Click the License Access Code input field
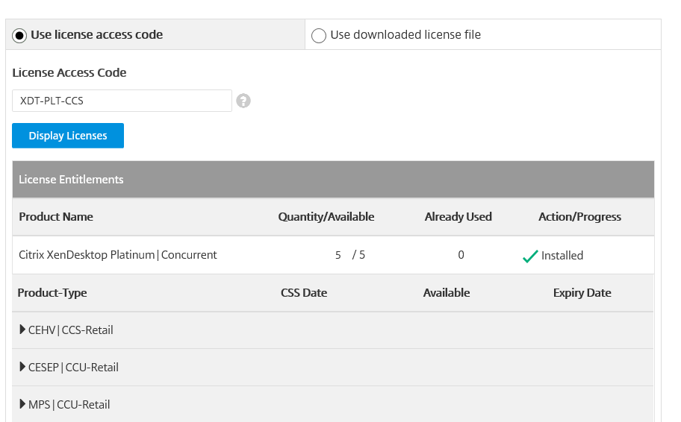681x422 pixels. 122,101
